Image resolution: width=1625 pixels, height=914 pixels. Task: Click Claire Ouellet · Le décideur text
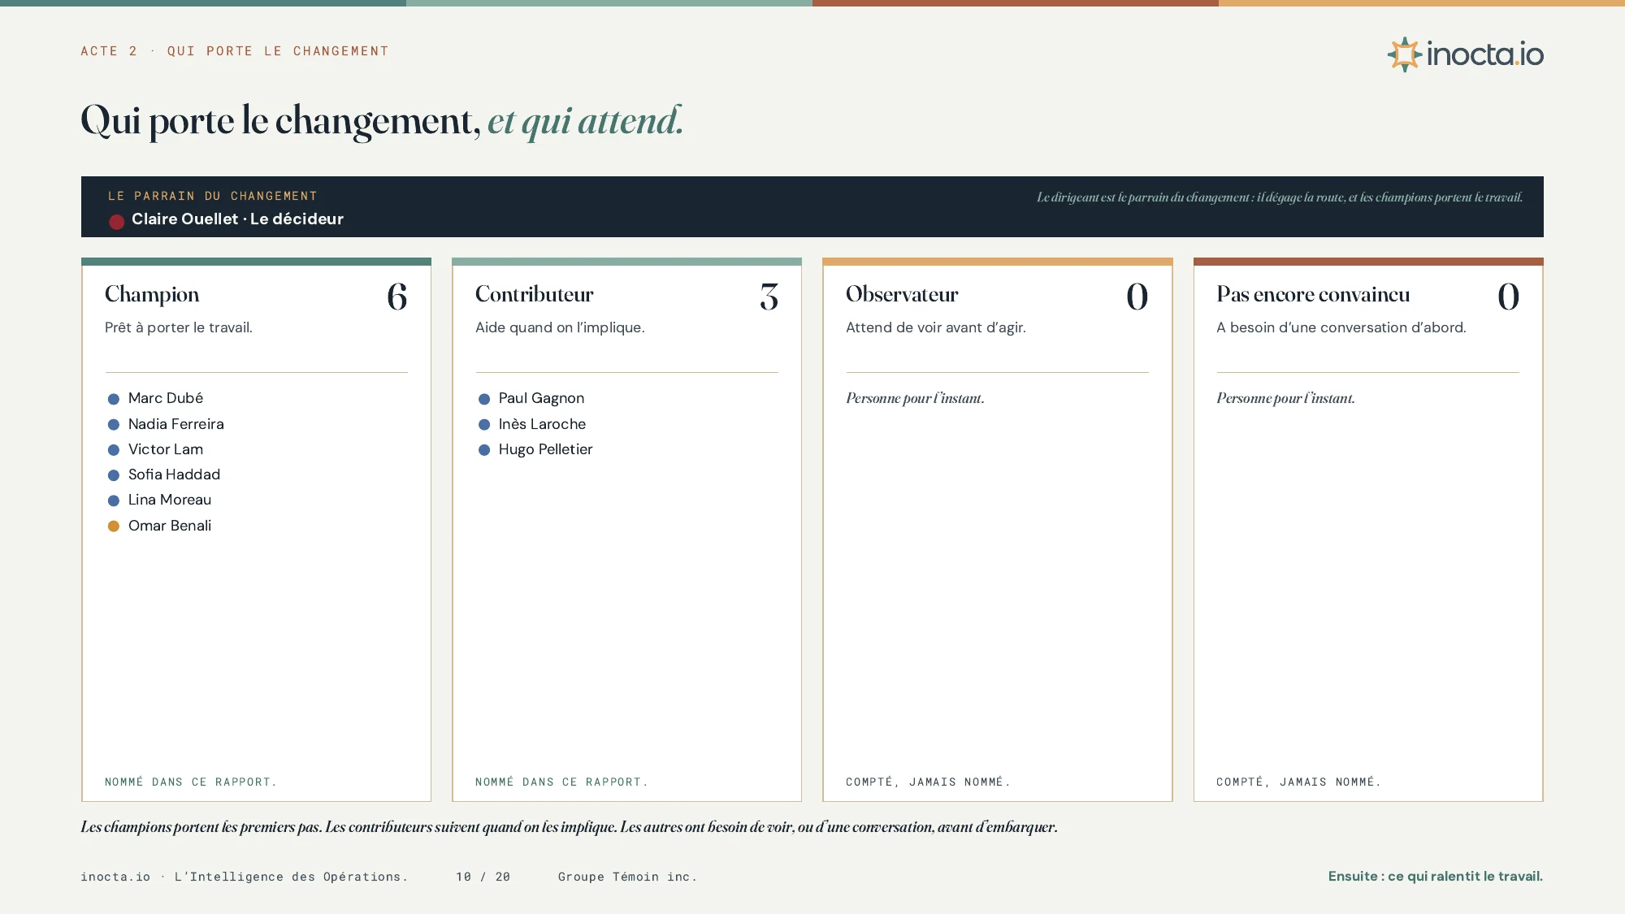click(237, 219)
